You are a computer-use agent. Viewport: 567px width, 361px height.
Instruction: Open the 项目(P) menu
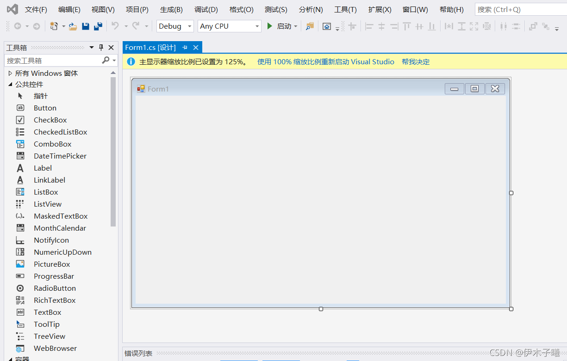click(x=137, y=9)
